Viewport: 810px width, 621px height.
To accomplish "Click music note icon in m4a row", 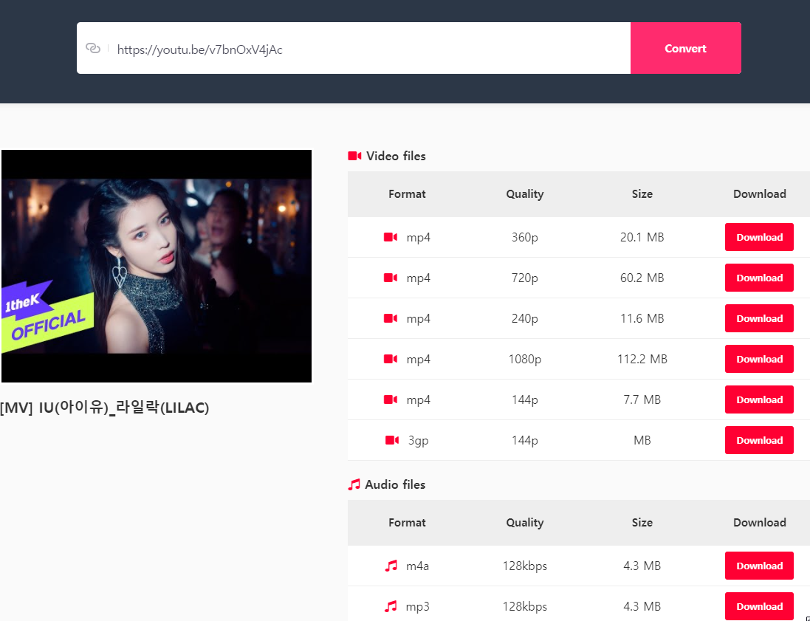I will 391,566.
